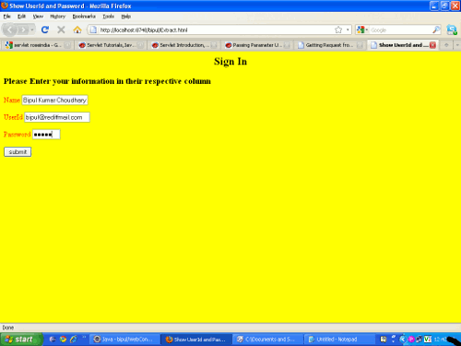Open list all tabs dropdown

pos(457,45)
